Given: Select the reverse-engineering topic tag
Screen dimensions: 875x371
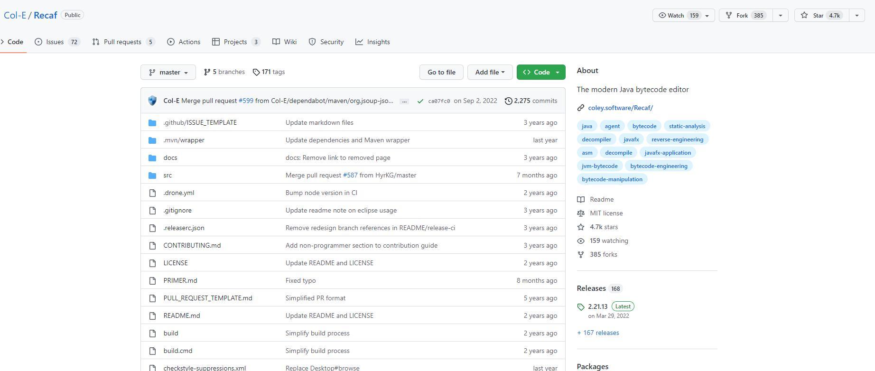Looking at the screenshot, I should pos(677,139).
